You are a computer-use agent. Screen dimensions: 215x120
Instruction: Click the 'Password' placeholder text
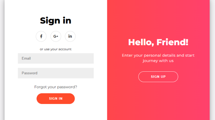pyautogui.click(x=29, y=73)
